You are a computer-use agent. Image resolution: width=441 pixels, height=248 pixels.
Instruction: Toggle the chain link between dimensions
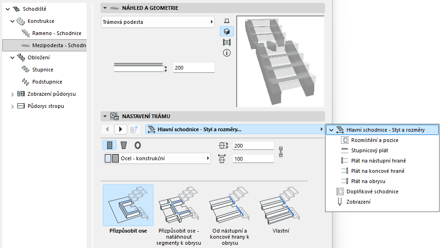(x=281, y=152)
